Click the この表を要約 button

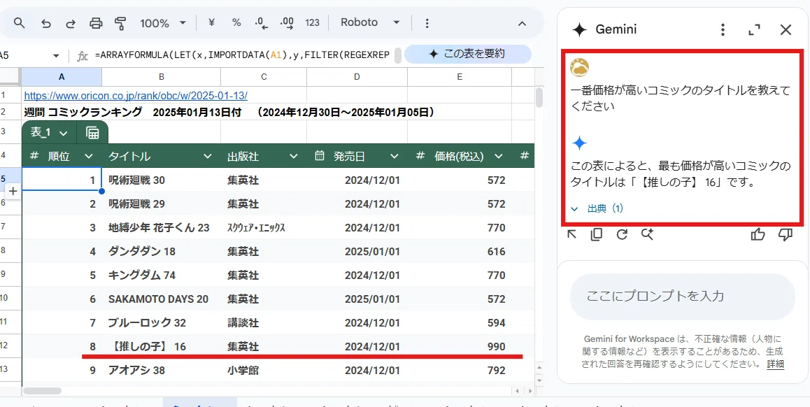point(467,55)
